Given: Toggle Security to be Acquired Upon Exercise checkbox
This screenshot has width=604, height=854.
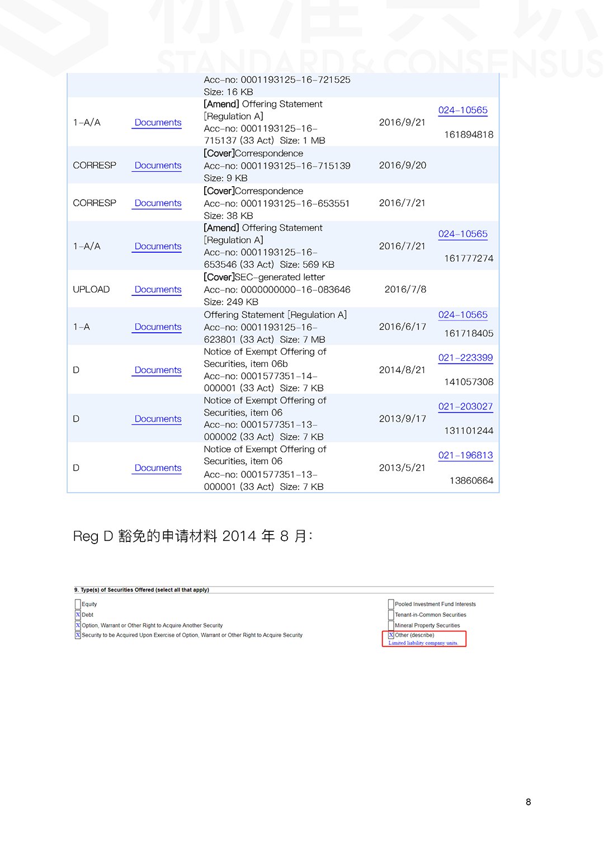Looking at the screenshot, I should [x=78, y=635].
